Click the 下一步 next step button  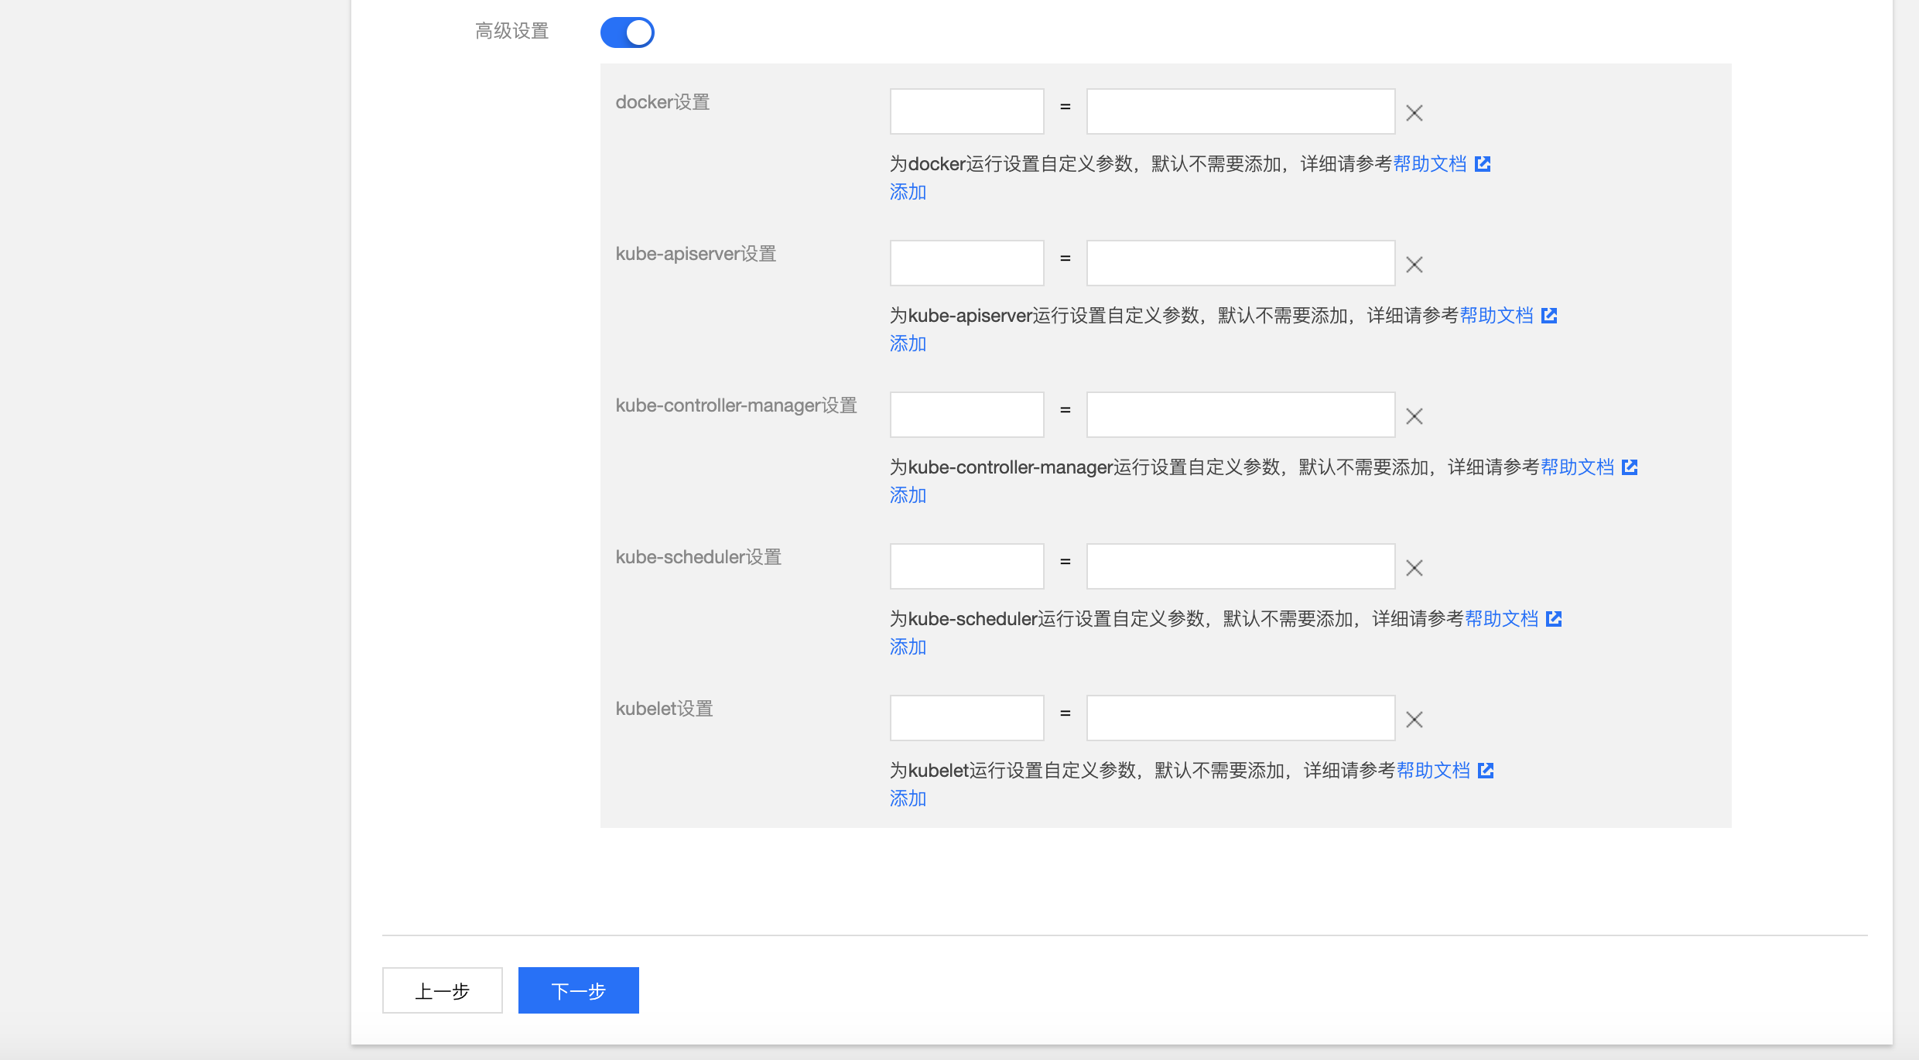[x=578, y=990]
